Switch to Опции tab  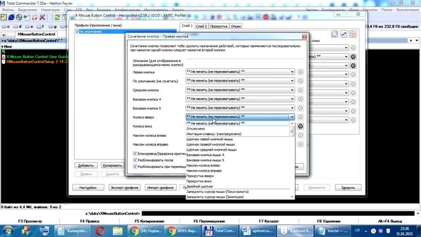235,26
